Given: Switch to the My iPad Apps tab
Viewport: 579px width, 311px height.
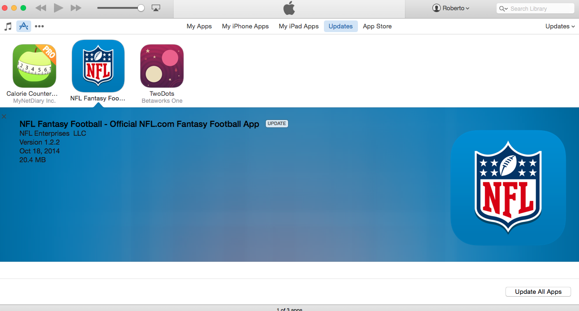Looking at the screenshot, I should point(299,26).
